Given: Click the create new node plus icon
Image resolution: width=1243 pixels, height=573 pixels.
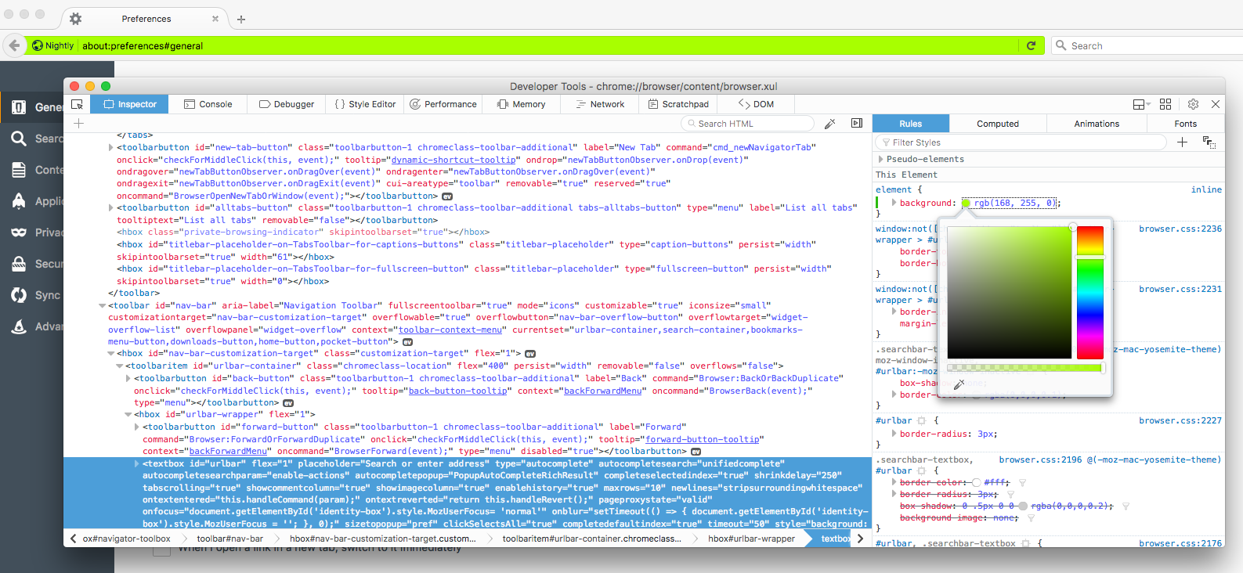Looking at the screenshot, I should tap(78, 124).
